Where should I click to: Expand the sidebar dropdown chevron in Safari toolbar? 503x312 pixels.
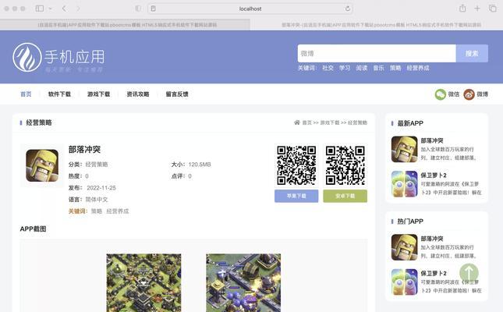coord(50,9)
